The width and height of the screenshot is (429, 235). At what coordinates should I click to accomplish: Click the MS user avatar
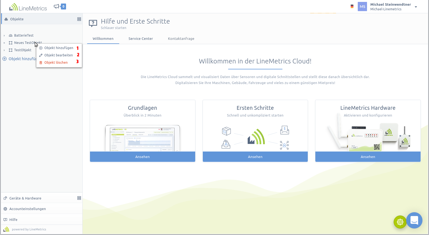coord(362,7)
